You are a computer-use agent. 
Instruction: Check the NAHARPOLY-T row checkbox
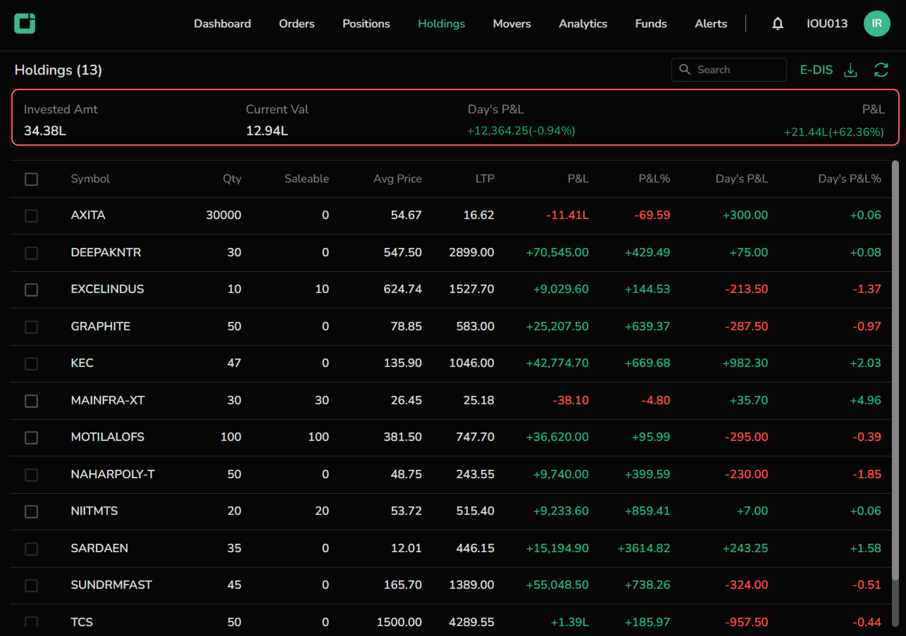click(31, 475)
